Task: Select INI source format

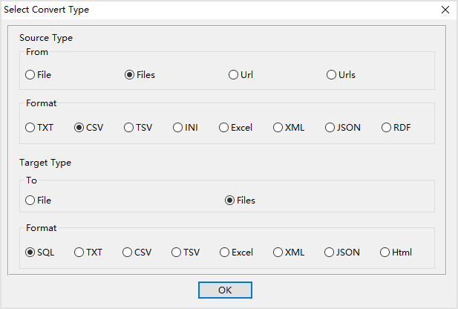Action: pyautogui.click(x=179, y=127)
